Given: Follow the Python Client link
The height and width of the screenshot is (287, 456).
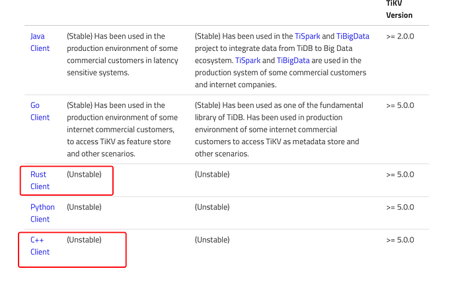Looking at the screenshot, I should (42, 213).
